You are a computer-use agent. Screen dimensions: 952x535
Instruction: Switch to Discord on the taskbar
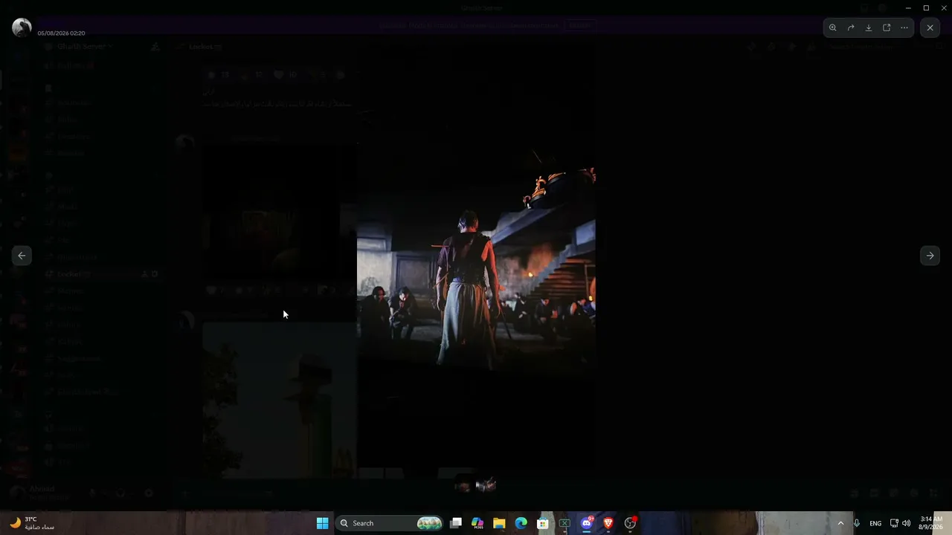point(587,523)
